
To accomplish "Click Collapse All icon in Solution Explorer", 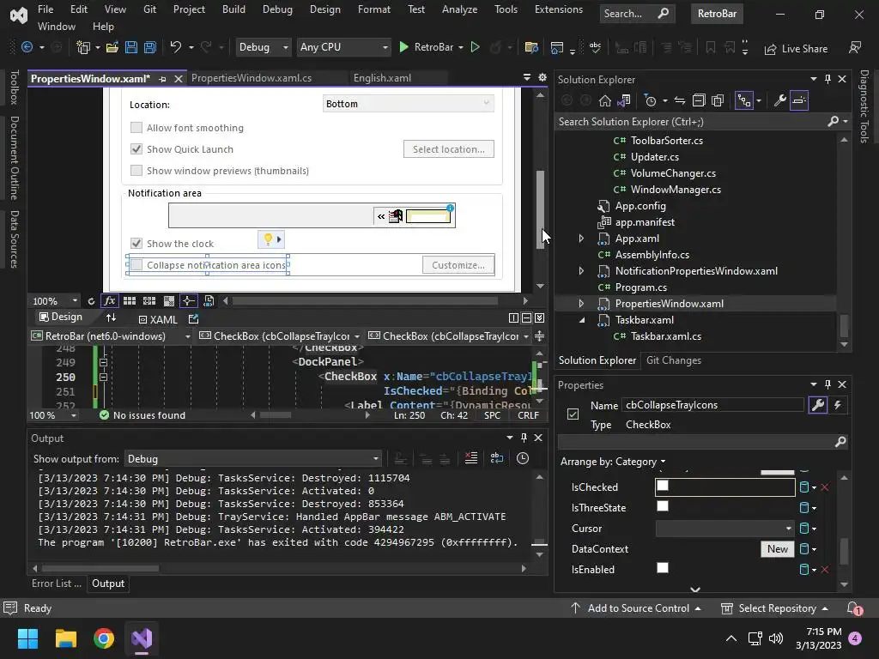I will click(x=699, y=101).
